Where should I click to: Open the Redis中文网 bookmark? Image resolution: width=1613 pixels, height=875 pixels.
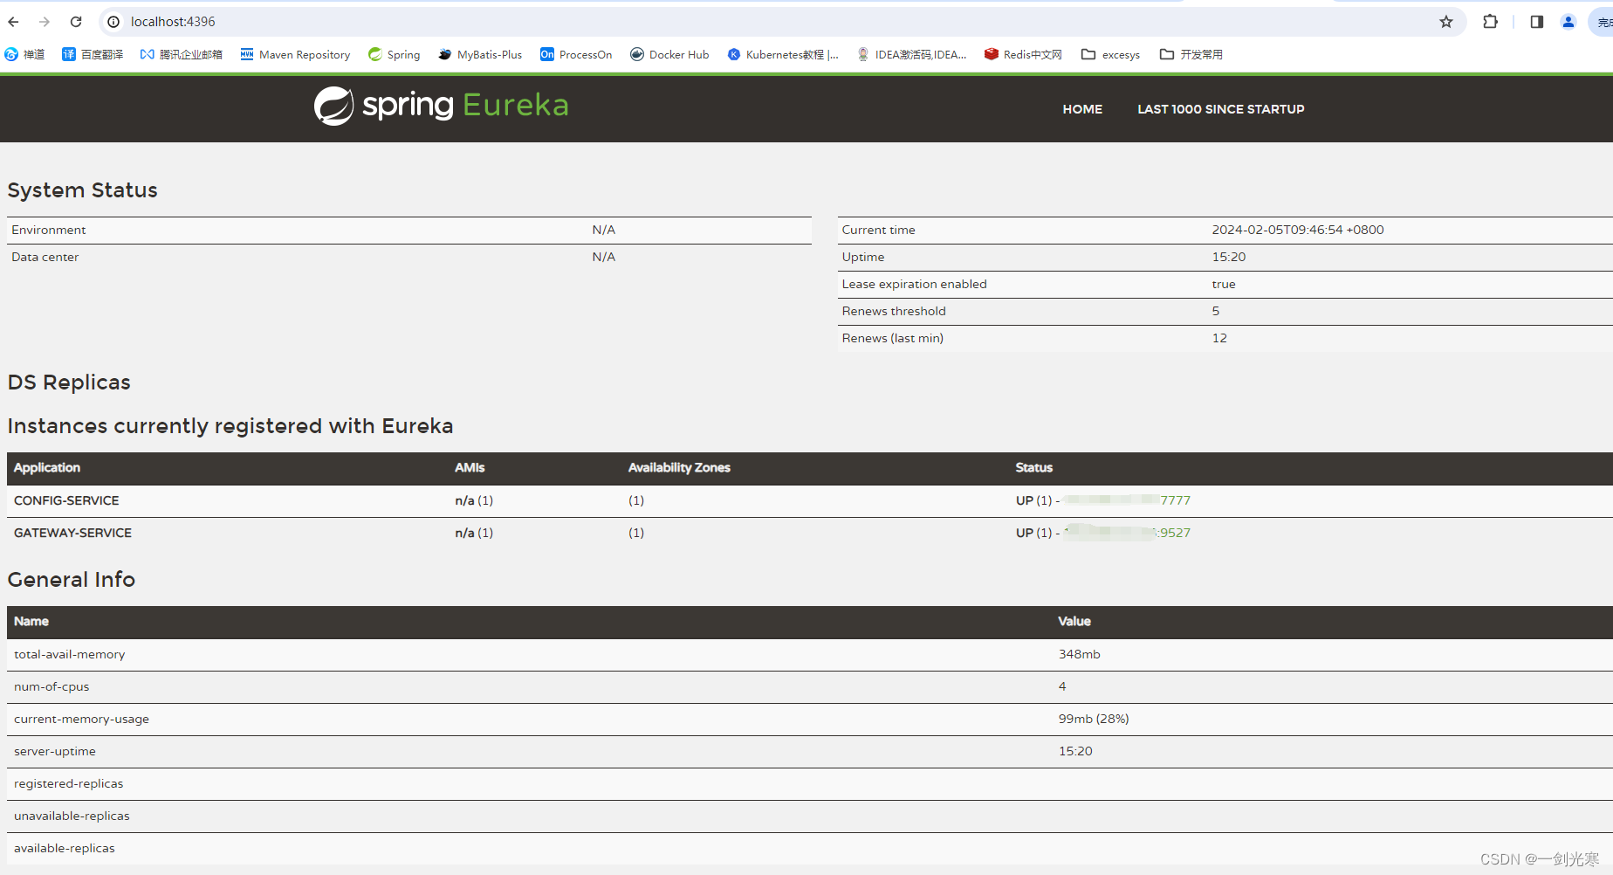(x=1023, y=54)
